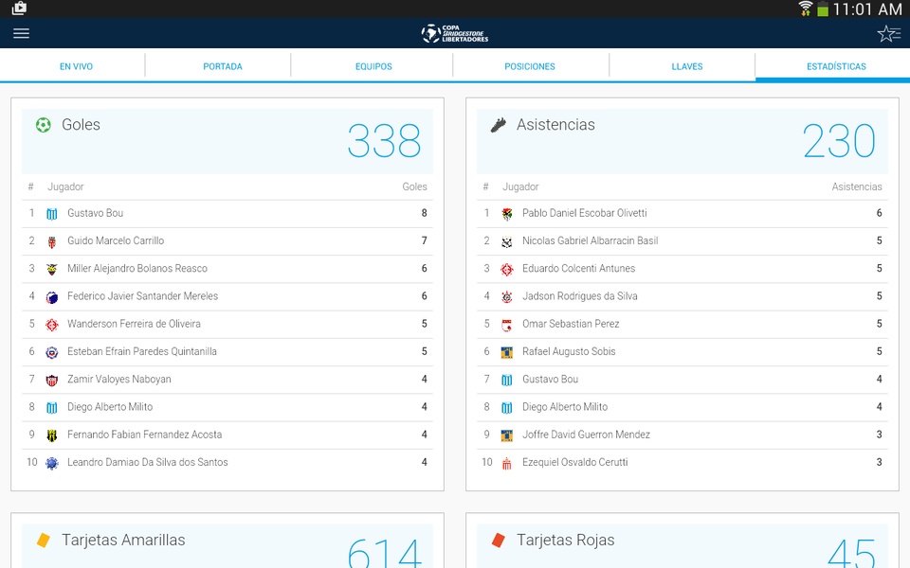Select Rafael Augusto Sobis player name
This screenshot has height=568, width=910.
tap(569, 351)
